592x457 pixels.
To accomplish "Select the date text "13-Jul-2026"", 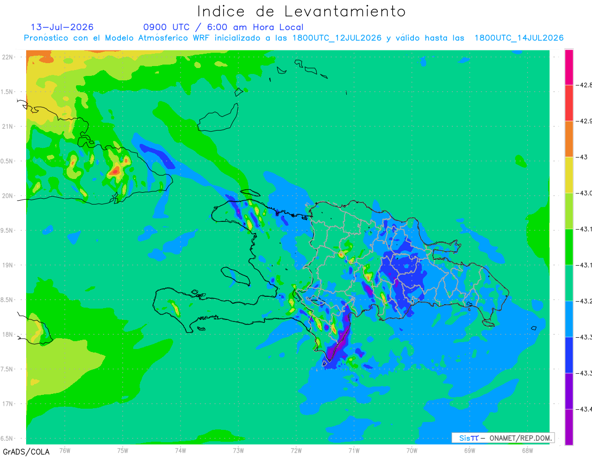I will 62,27.
